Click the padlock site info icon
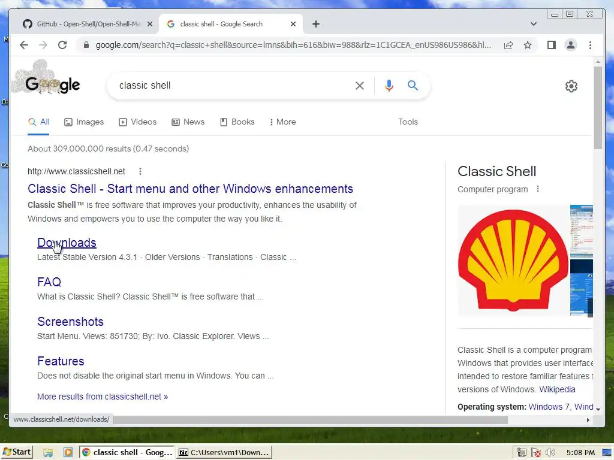Viewport: 614px width, 460px height. click(86, 45)
